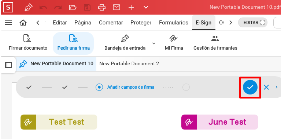Switch to the Formularios tab
Viewport: 281px width, 139px height.
coord(174,23)
